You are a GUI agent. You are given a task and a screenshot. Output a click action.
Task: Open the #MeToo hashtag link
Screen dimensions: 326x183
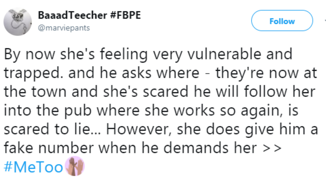[x=33, y=167]
